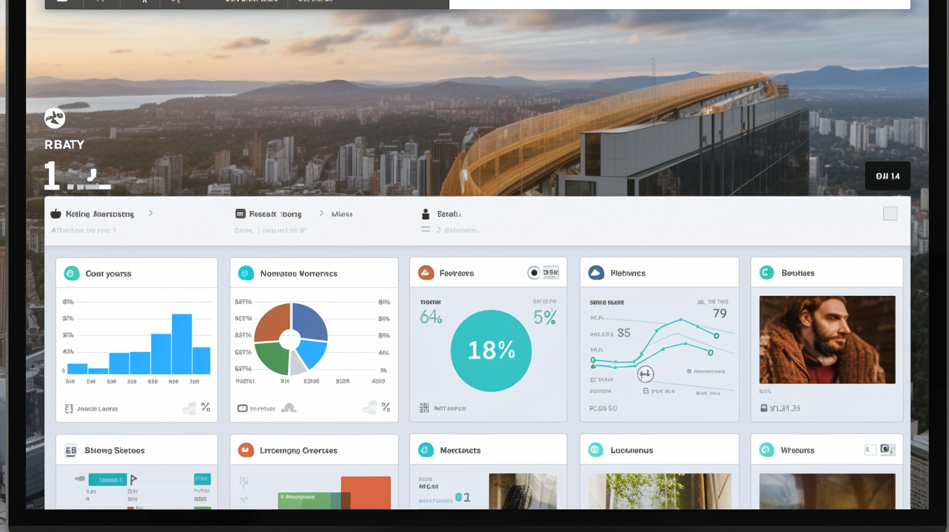This screenshot has height=532, width=949.
Task: Expand the chevron under Heting Anerestng subtitle
Action: coord(115,230)
